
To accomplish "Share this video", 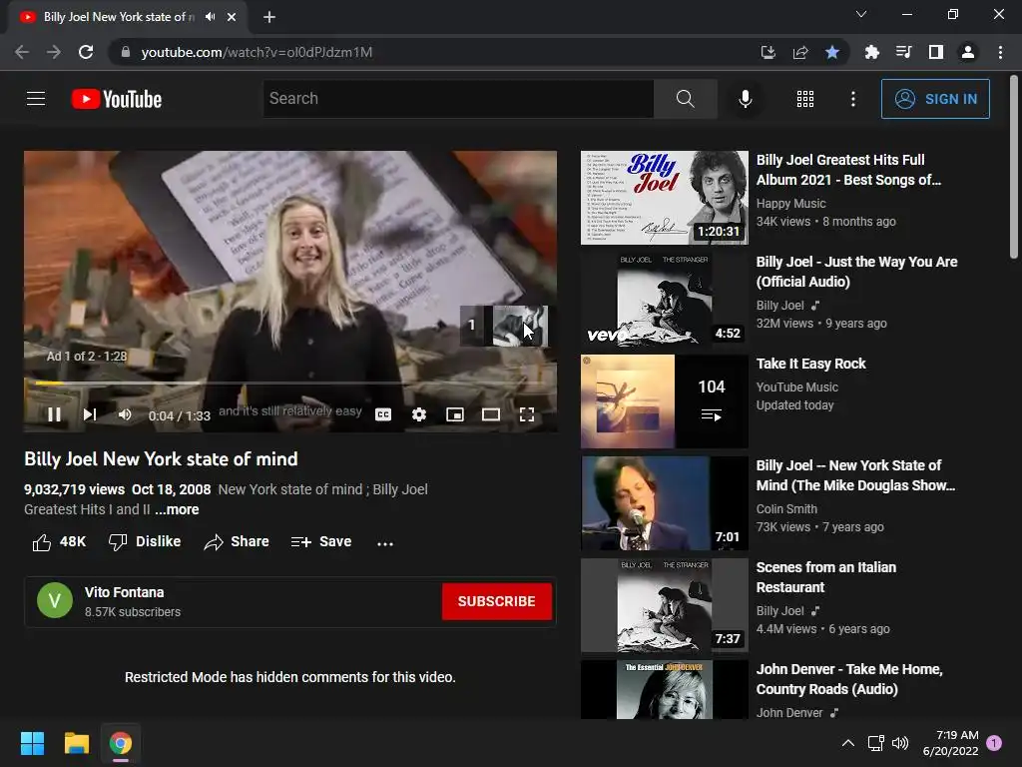I will [236, 542].
